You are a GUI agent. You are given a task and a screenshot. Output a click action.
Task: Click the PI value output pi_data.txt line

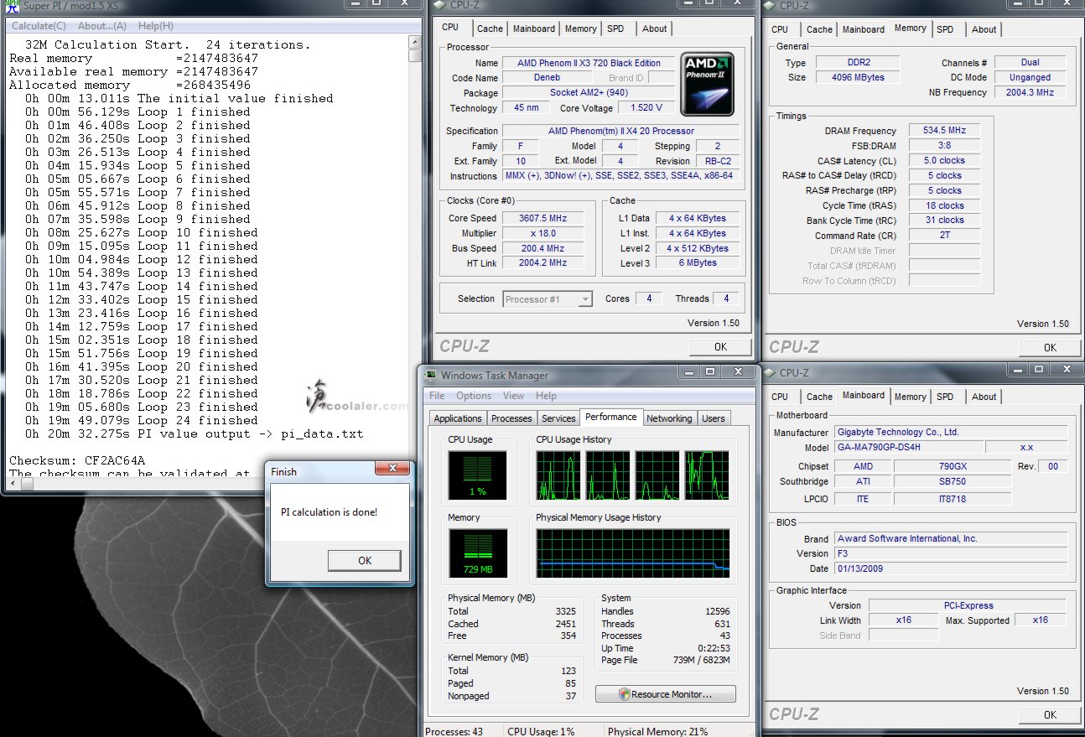[x=194, y=433]
